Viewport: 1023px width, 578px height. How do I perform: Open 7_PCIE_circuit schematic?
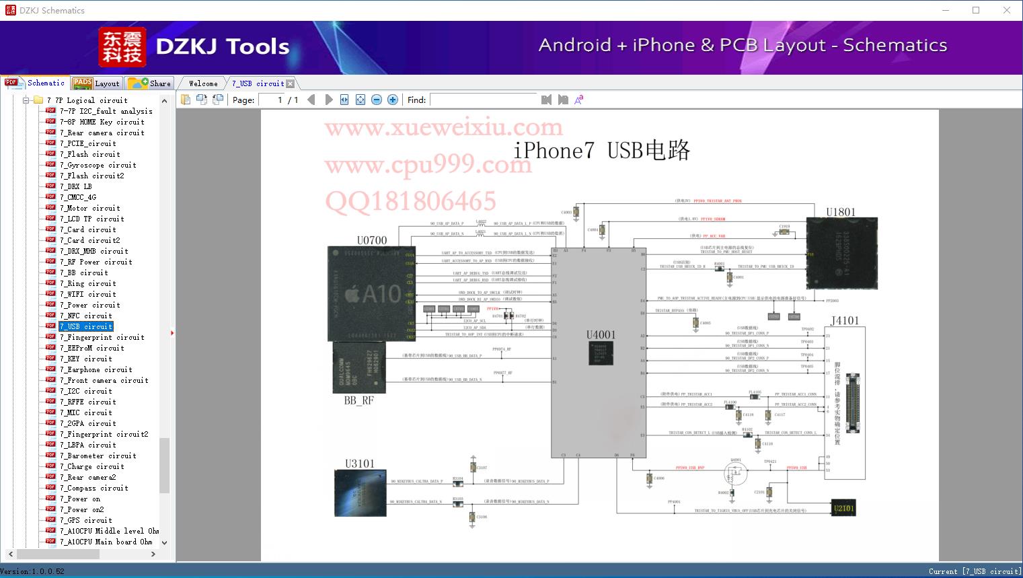88,143
